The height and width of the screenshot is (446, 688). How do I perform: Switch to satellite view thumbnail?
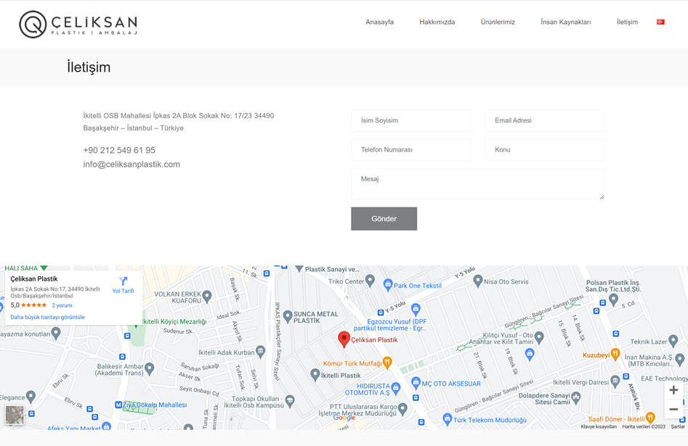[x=15, y=415]
